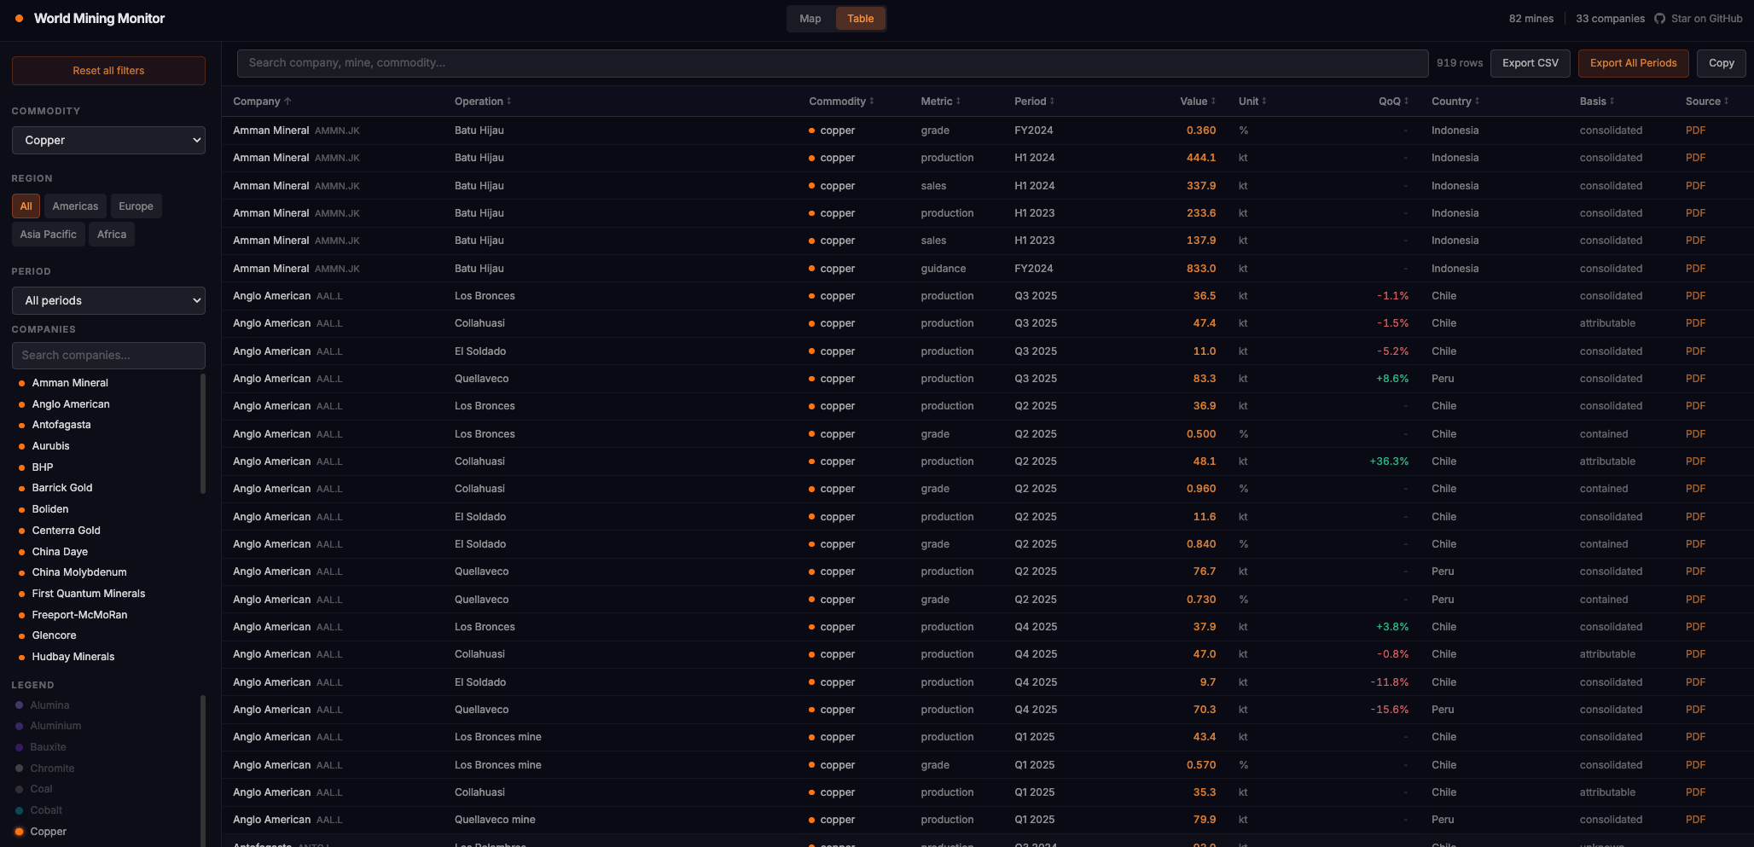Click the Cobalt dot in the legend

(20, 810)
